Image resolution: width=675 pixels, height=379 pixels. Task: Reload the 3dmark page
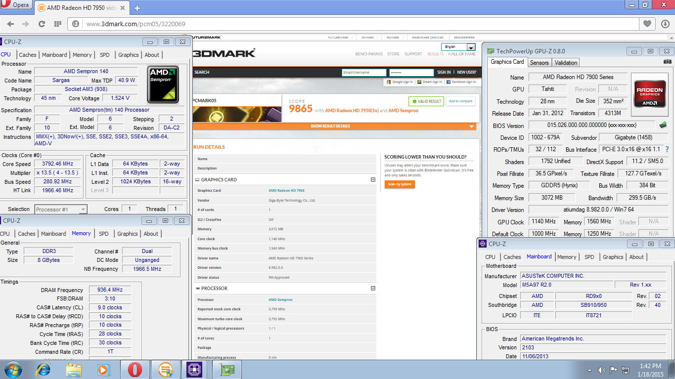(x=42, y=24)
